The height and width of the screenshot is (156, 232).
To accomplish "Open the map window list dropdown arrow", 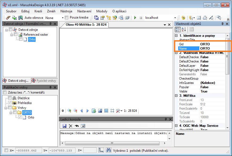I will (165, 25).
